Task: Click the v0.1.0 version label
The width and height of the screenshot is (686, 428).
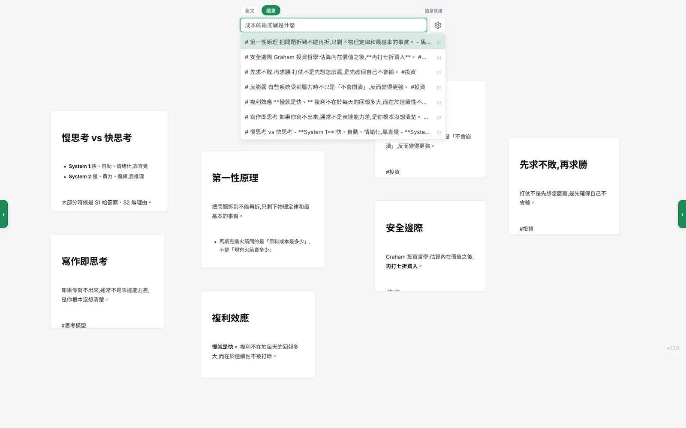Action: 673,348
